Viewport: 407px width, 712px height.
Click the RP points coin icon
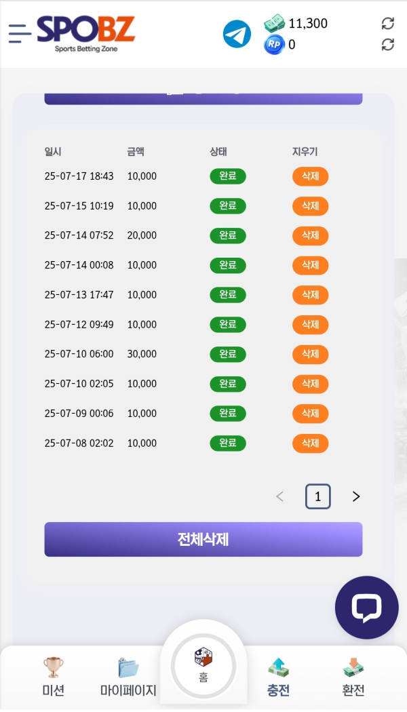pos(274,45)
